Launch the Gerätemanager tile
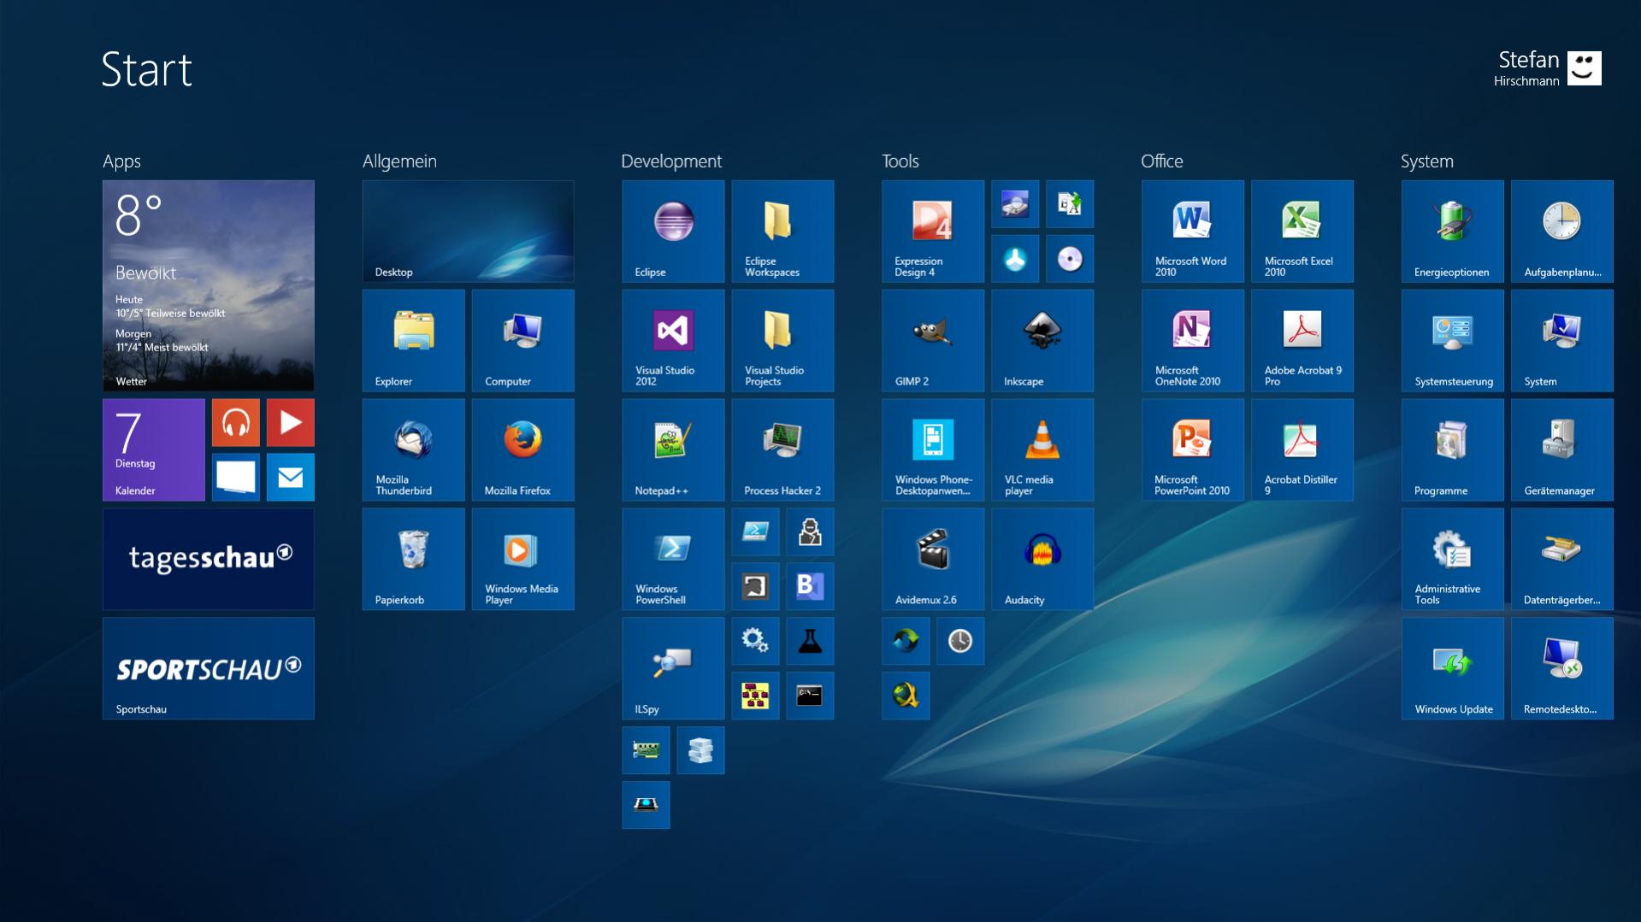Screen dimensions: 1641x922 coord(1563,449)
